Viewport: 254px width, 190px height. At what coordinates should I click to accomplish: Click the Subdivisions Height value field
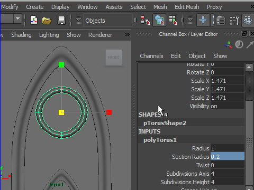click(x=228, y=182)
